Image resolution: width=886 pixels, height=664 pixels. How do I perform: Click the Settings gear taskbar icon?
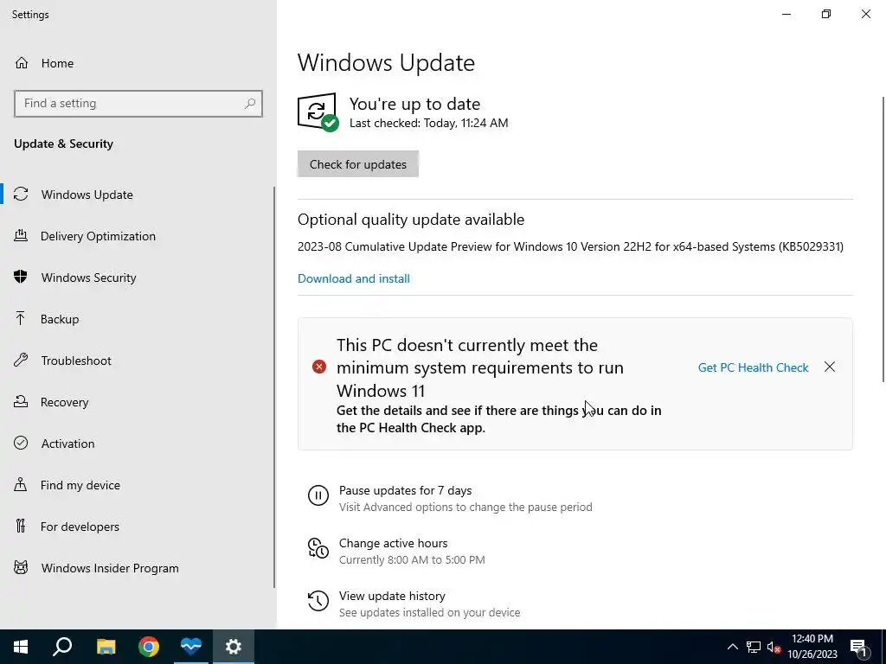[x=234, y=647]
